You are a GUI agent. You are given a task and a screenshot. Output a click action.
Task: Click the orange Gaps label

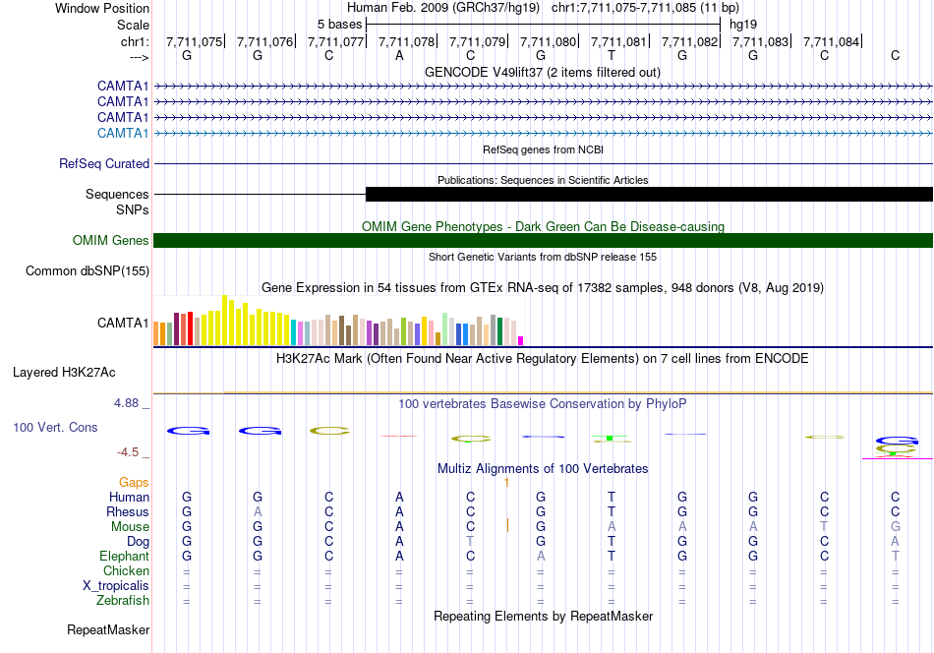click(134, 482)
